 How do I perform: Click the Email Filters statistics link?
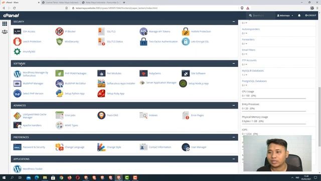coord(249,50)
